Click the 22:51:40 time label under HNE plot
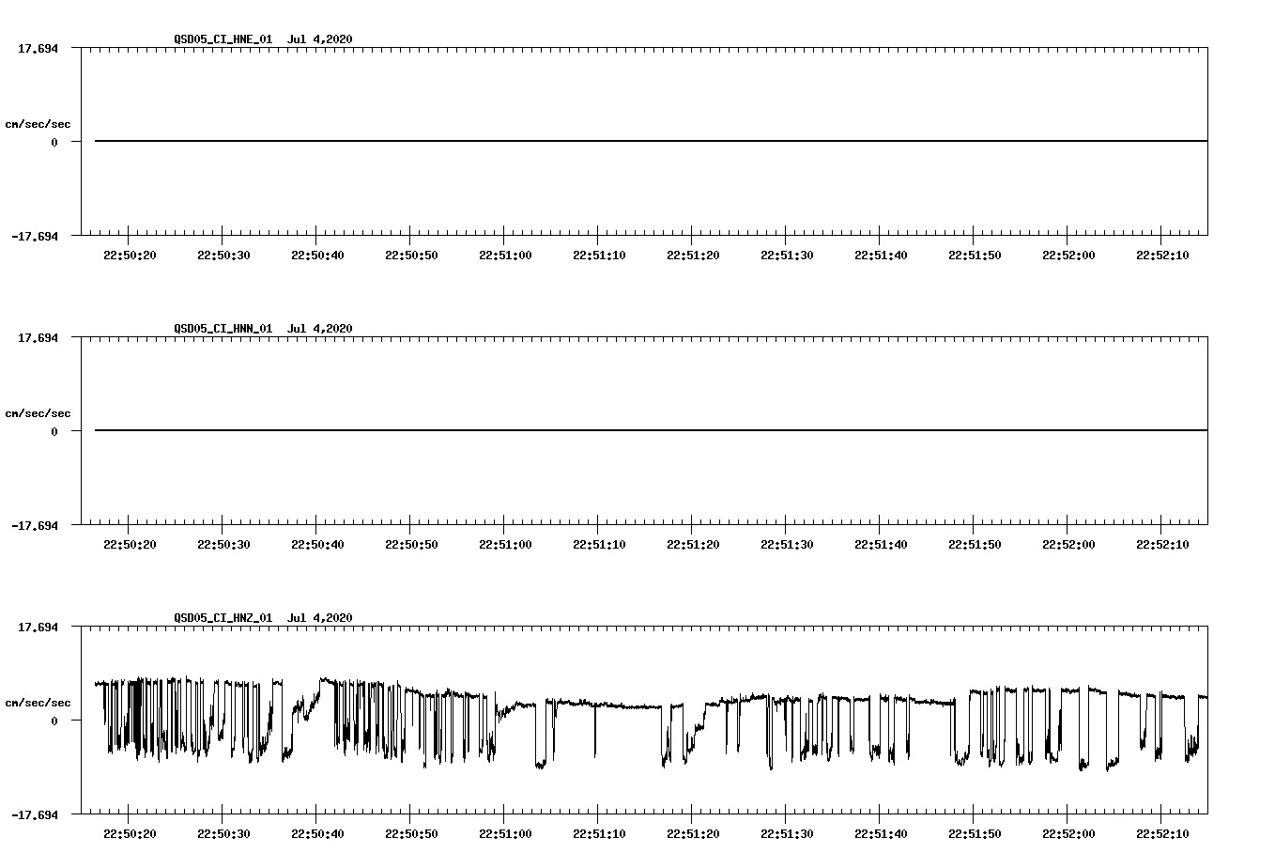This screenshot has width=1275, height=868. pyautogui.click(x=881, y=256)
